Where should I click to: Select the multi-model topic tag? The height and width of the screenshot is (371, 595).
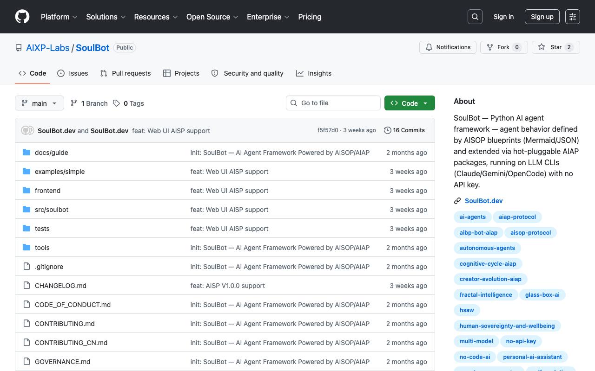pyautogui.click(x=476, y=341)
